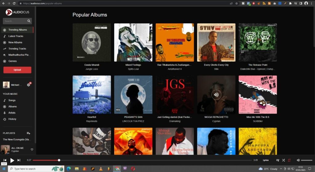Viewport: 315px width, 172px height.
Task: Open File Explorer from taskbar
Action: (77, 169)
